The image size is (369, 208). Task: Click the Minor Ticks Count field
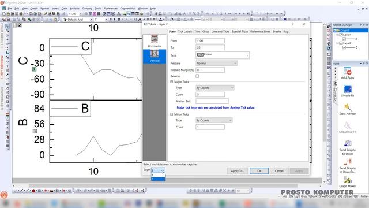pyautogui.click(x=210, y=127)
